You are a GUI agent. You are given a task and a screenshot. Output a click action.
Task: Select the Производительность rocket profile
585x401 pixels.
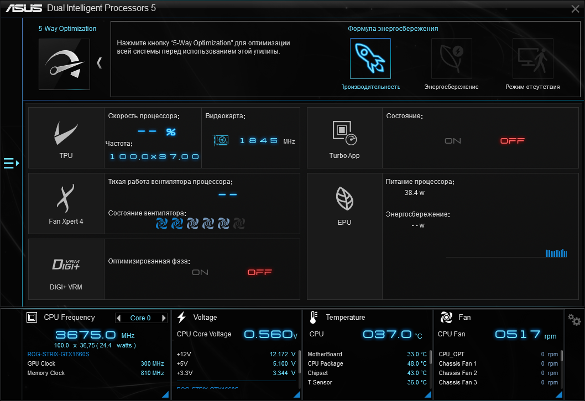pos(370,59)
